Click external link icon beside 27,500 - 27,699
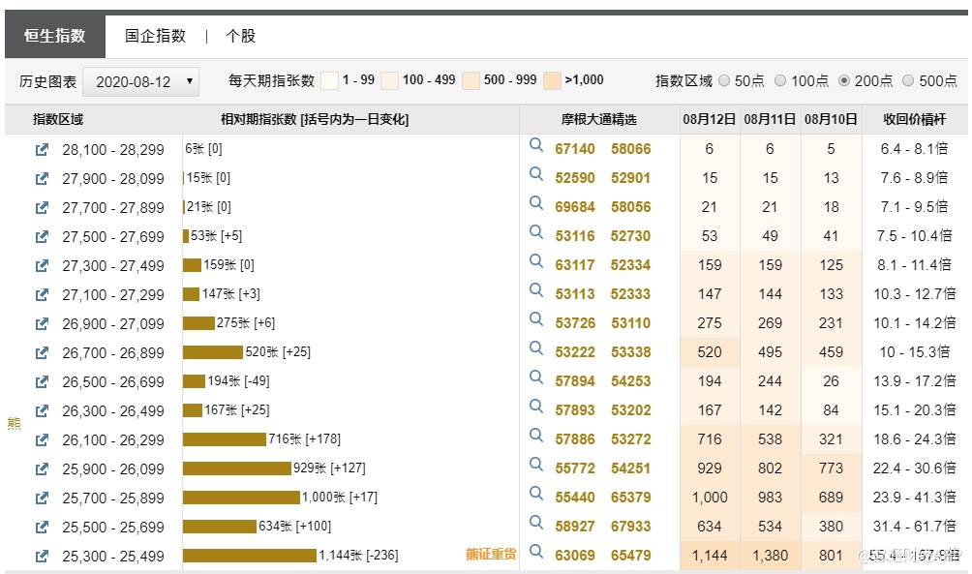 (x=42, y=237)
